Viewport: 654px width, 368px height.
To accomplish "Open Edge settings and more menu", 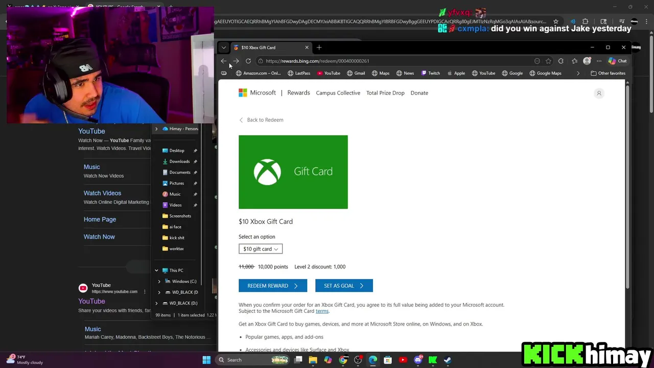I will coord(599,61).
